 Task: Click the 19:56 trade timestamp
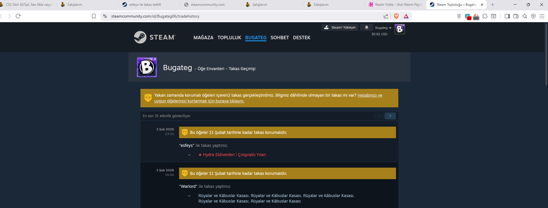(169, 175)
